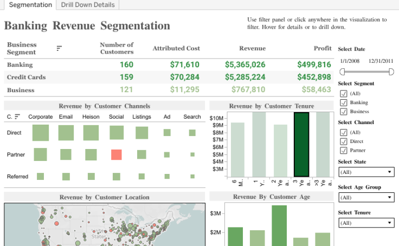Uncheck the Direct channel checkbox
Image resolution: width=399 pixels, height=246 pixels.
343,141
